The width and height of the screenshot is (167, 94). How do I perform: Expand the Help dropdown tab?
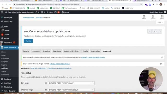click(160, 22)
